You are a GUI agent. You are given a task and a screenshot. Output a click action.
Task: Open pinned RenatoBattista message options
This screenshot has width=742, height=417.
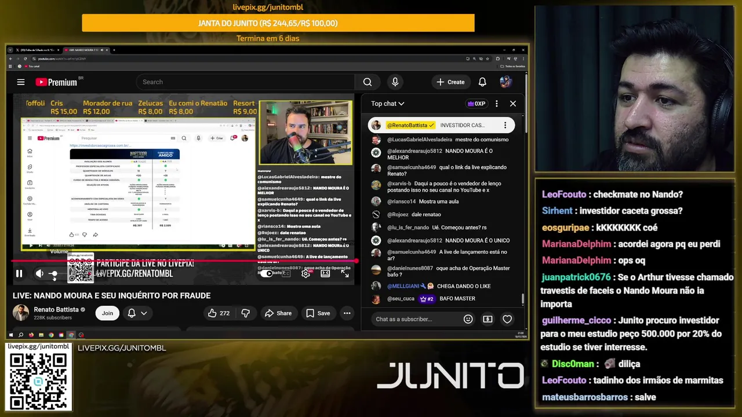(x=505, y=125)
